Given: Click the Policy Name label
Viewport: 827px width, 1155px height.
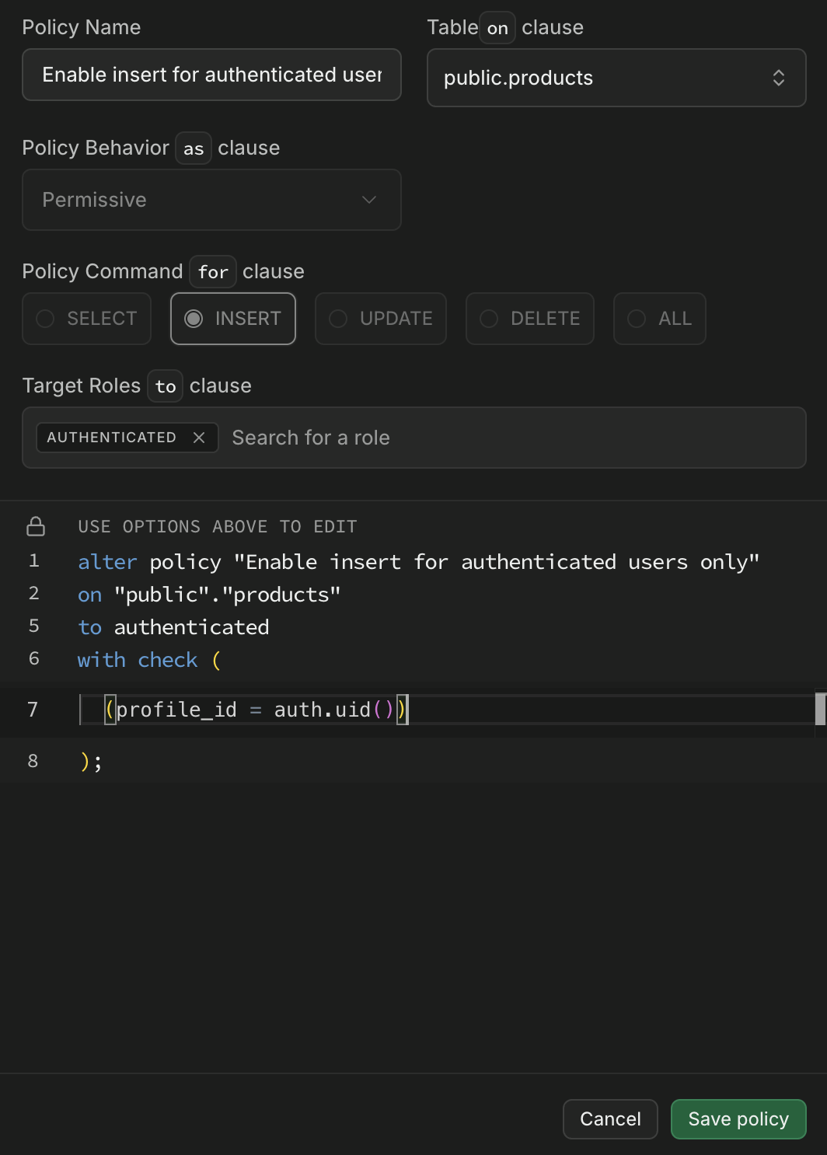Looking at the screenshot, I should (x=82, y=27).
